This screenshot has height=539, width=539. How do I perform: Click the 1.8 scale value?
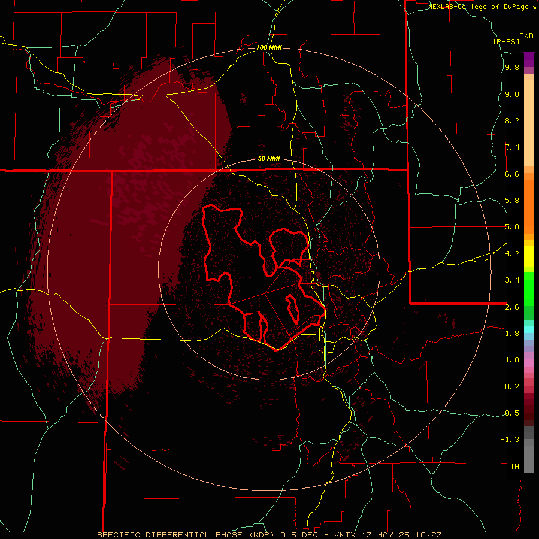pyautogui.click(x=512, y=334)
